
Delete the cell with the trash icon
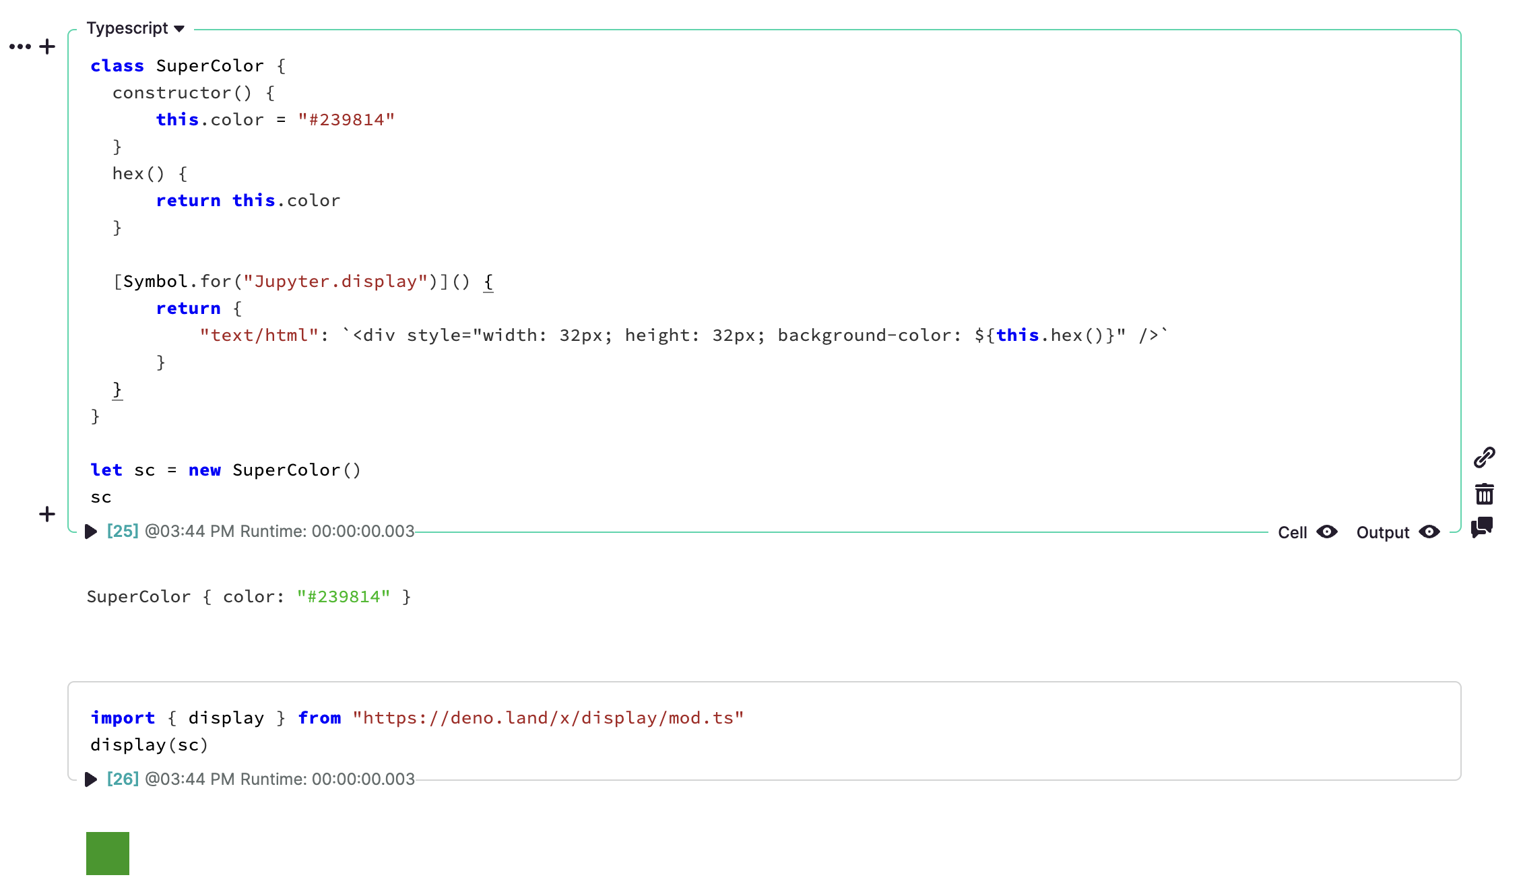tap(1484, 494)
